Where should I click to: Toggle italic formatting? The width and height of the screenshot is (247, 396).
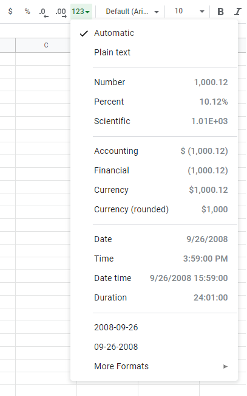[x=237, y=12]
